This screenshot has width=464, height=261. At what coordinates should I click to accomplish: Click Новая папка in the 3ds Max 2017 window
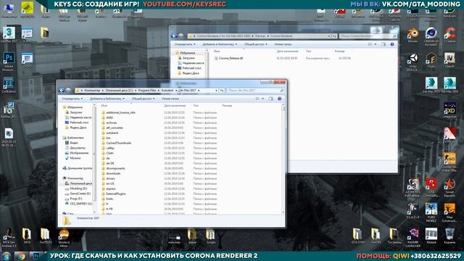pos(170,99)
